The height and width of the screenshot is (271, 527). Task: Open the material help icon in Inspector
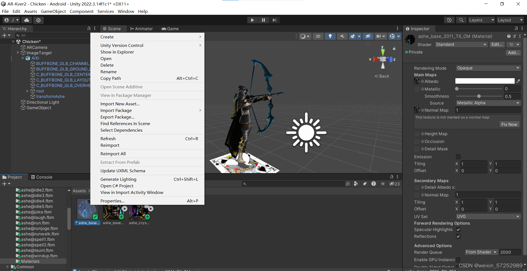click(x=509, y=36)
